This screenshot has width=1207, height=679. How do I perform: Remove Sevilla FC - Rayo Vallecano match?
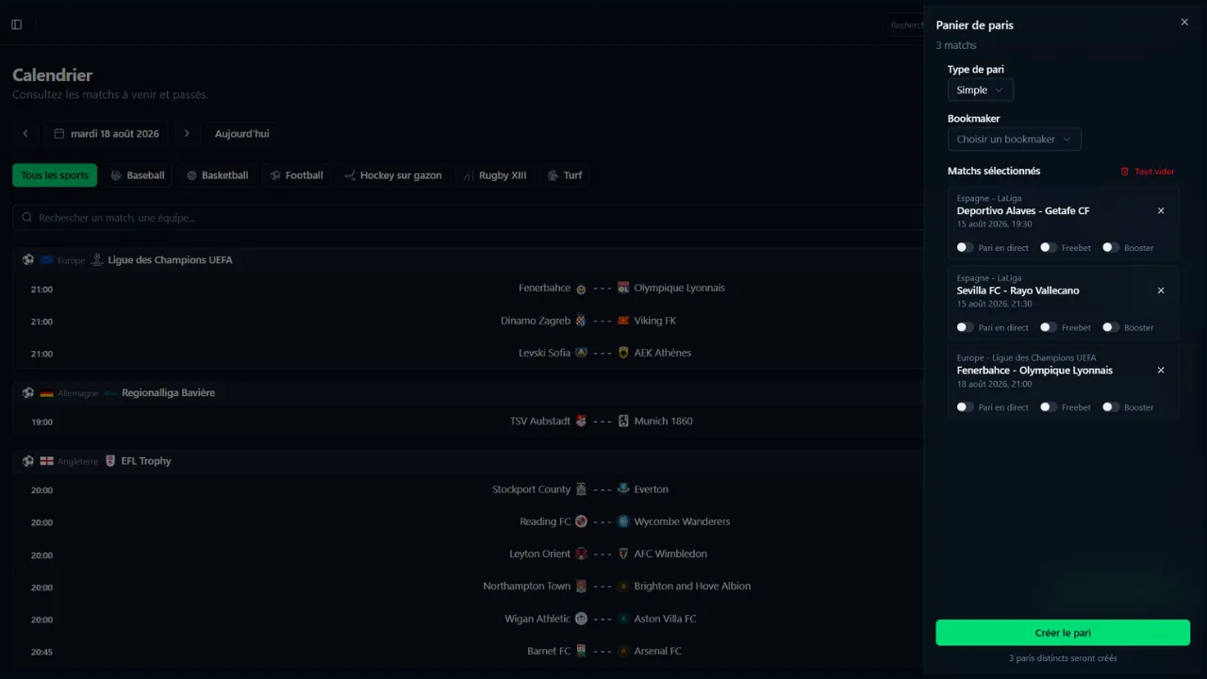[1161, 290]
